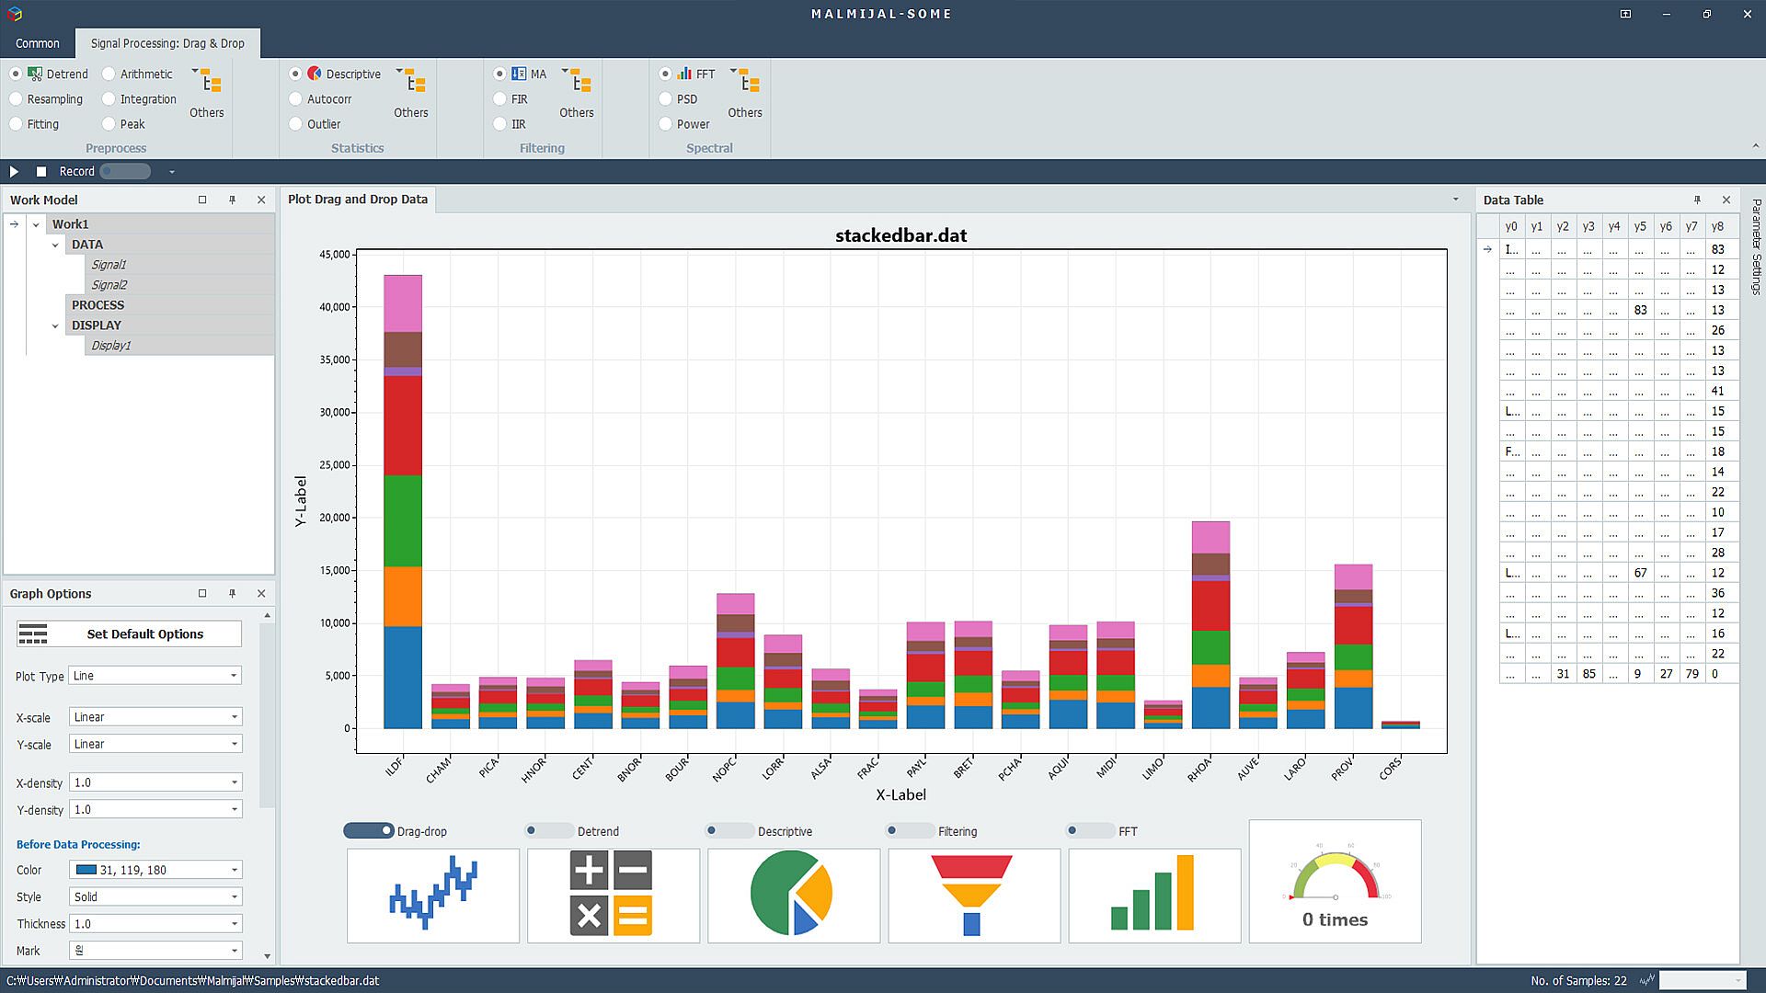Screen dimensions: 1766x993
Task: Enable the Filtering toggle below the chart
Action: 910,831
